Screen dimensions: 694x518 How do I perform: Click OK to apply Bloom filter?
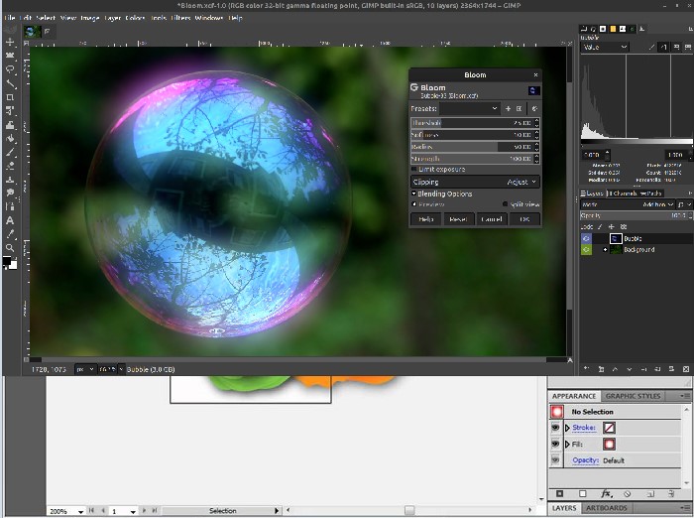(524, 219)
